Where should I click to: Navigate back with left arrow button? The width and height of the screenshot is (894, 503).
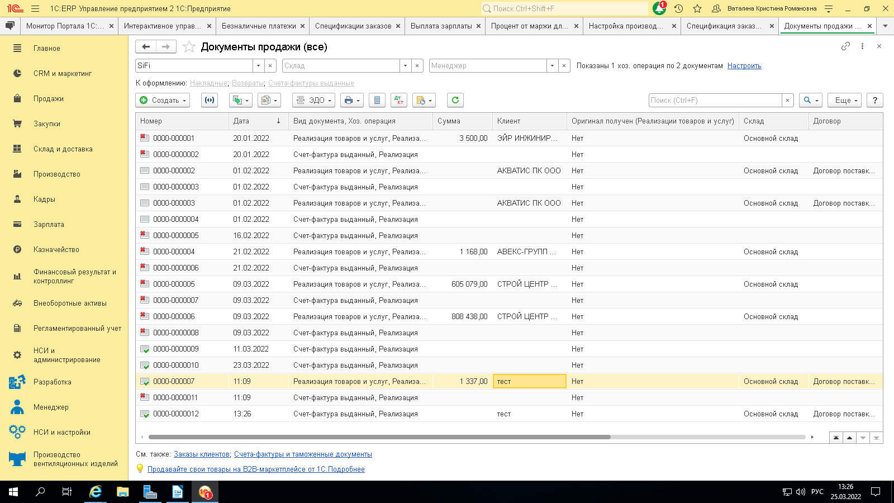pos(146,47)
